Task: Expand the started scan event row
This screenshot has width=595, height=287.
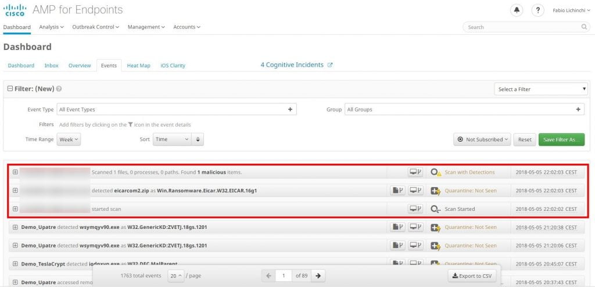Action: 15,209
